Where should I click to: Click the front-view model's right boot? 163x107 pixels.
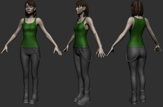tap(26, 95)
